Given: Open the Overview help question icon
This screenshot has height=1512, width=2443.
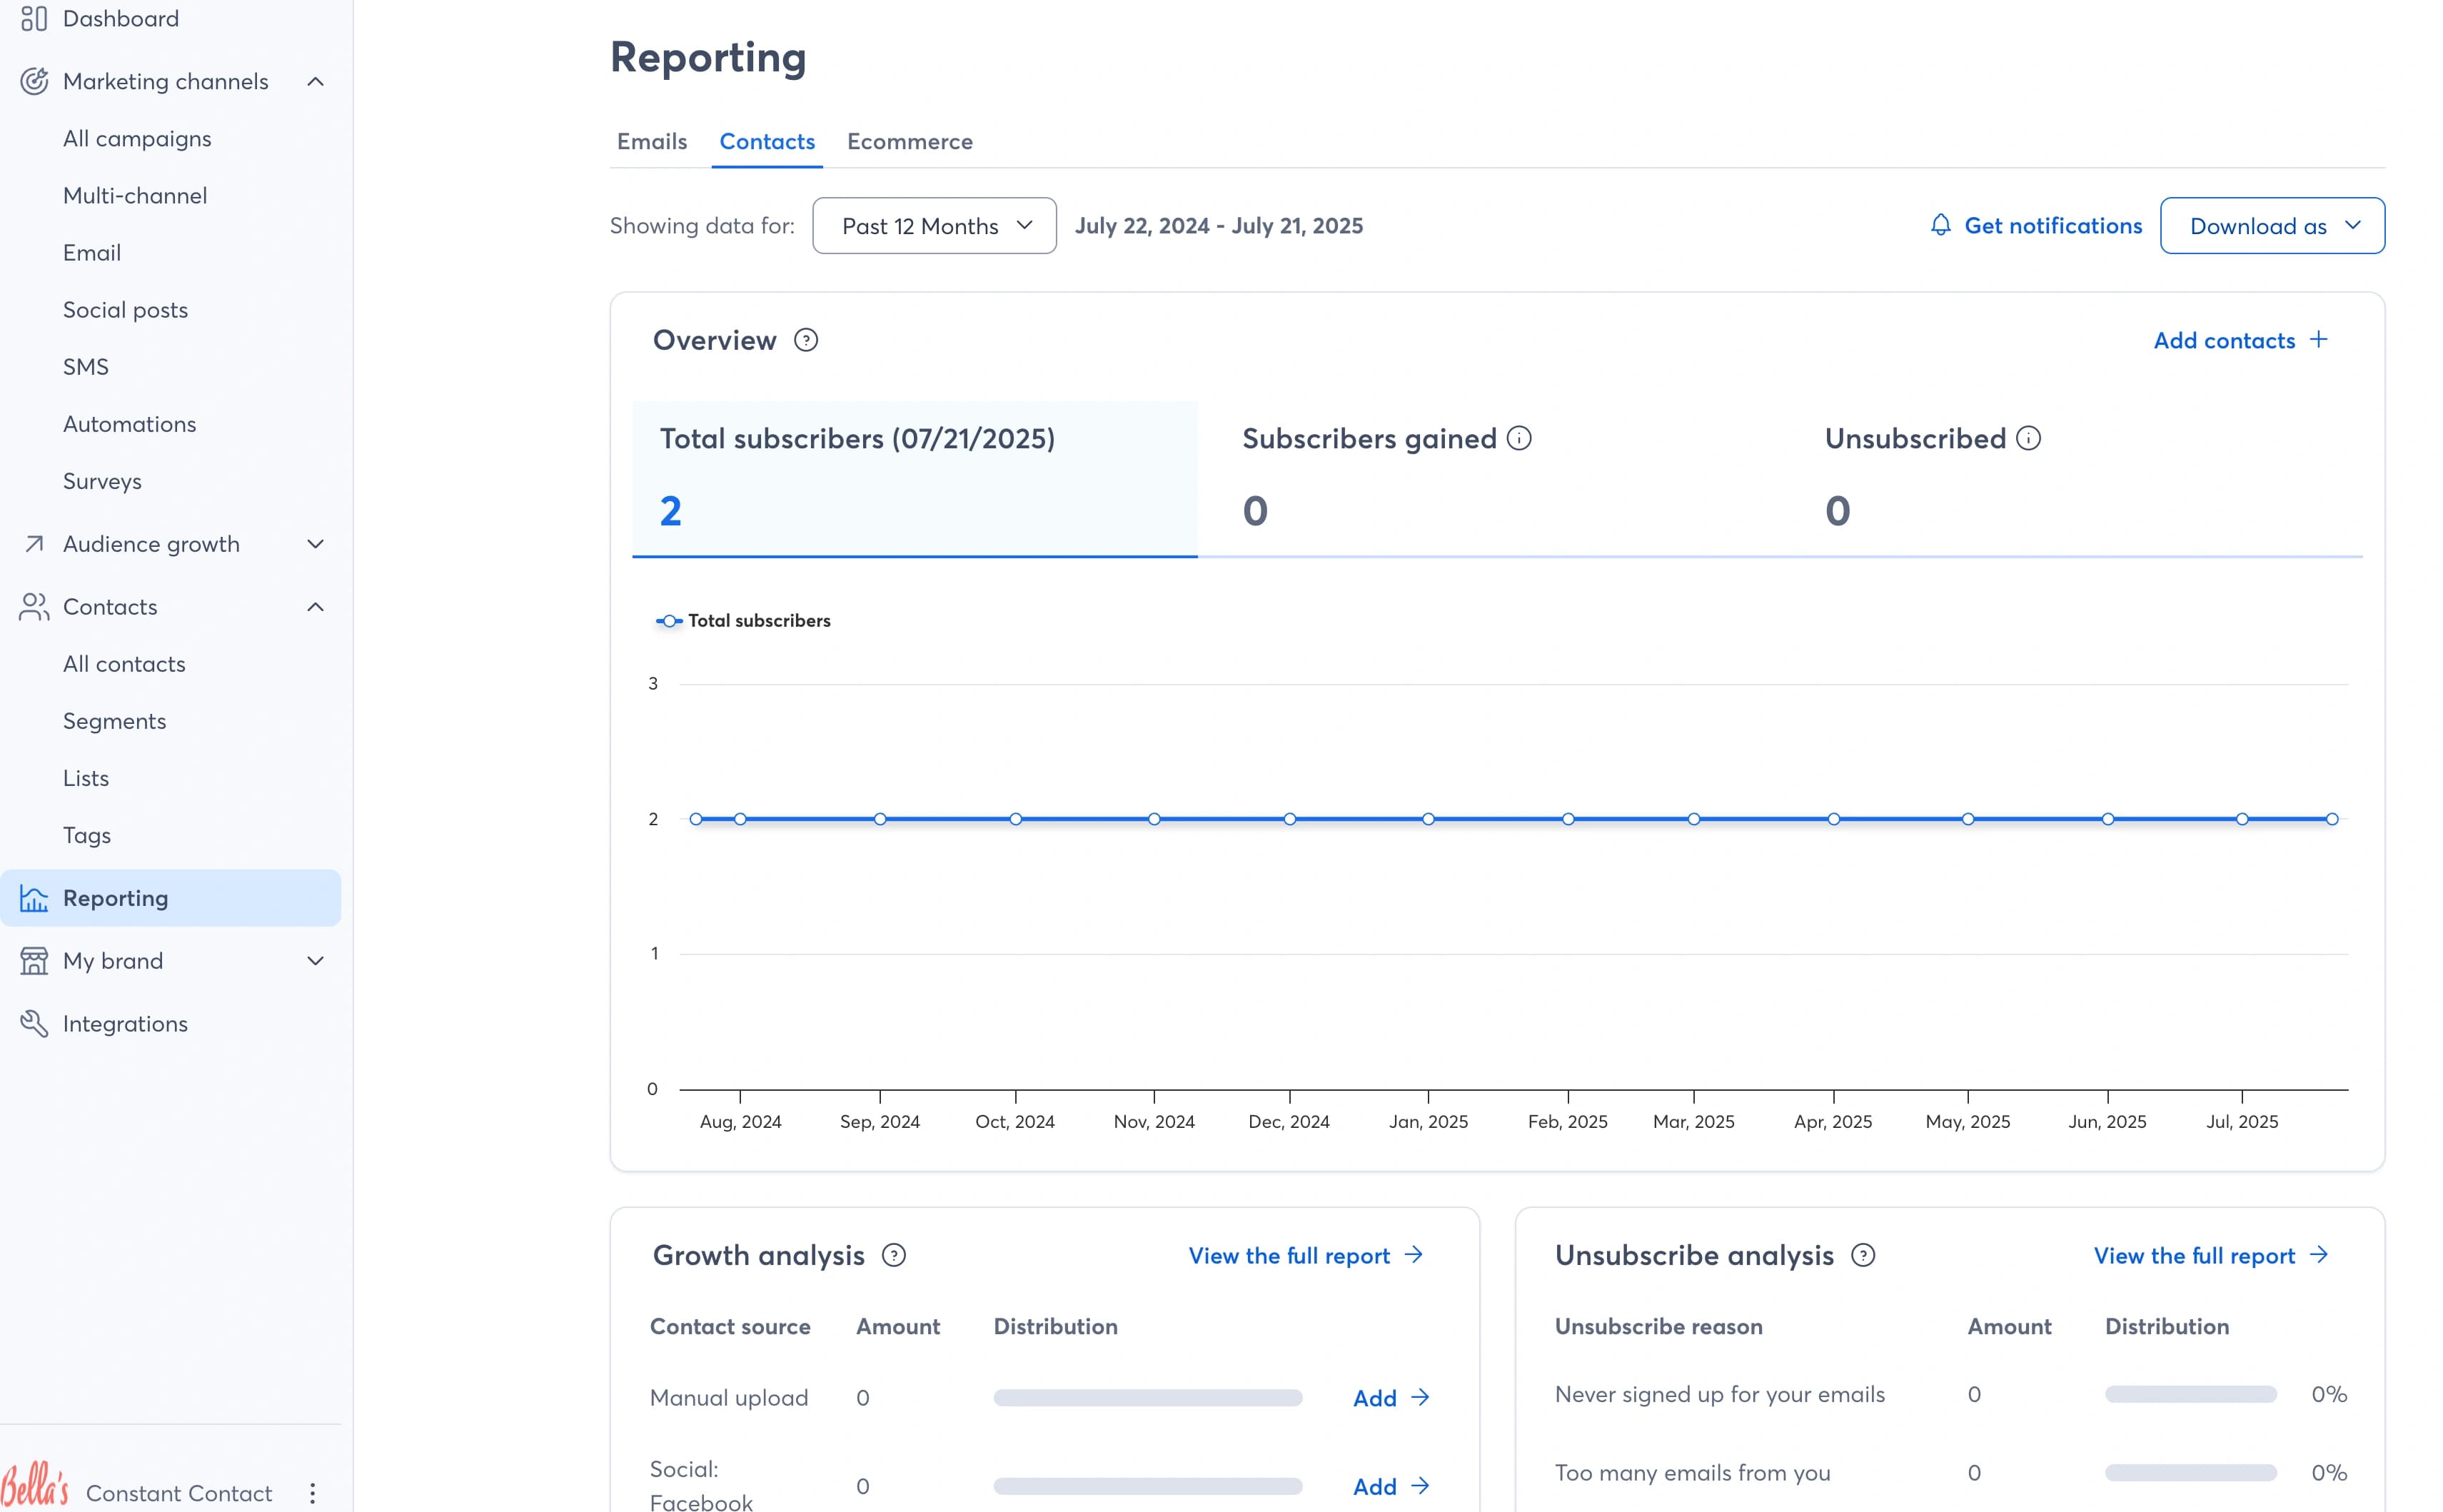Looking at the screenshot, I should 806,340.
